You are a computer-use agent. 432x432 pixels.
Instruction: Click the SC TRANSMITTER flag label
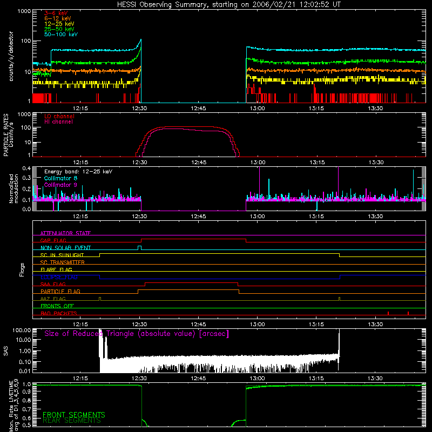tap(63, 262)
